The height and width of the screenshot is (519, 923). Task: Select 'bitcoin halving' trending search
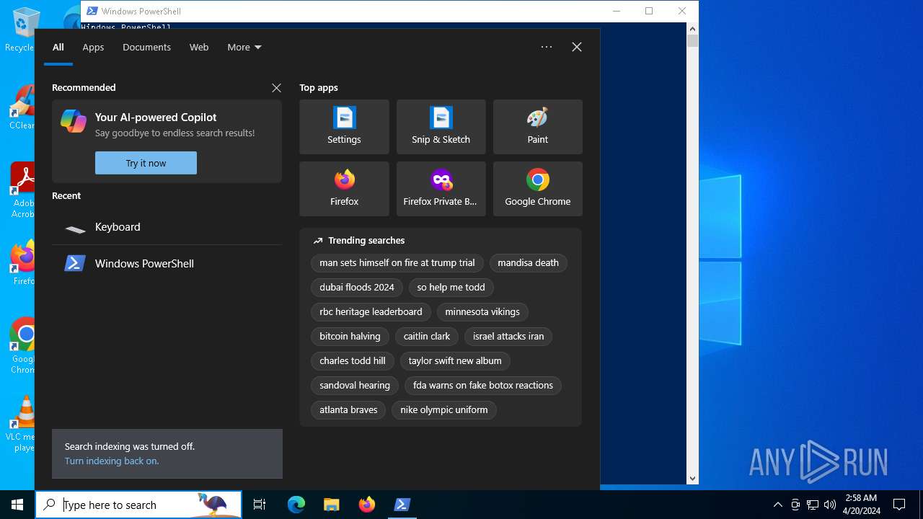[350, 337]
